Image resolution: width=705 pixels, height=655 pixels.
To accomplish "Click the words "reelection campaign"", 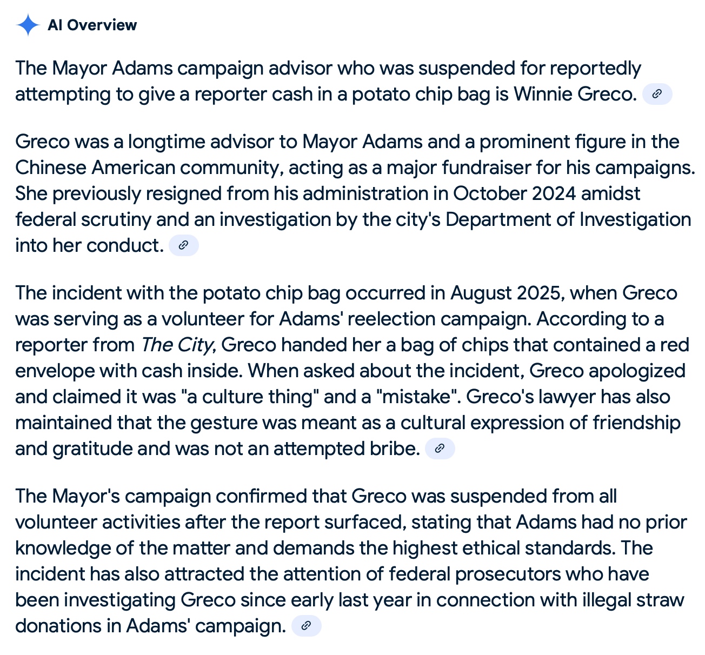I will 440,319.
